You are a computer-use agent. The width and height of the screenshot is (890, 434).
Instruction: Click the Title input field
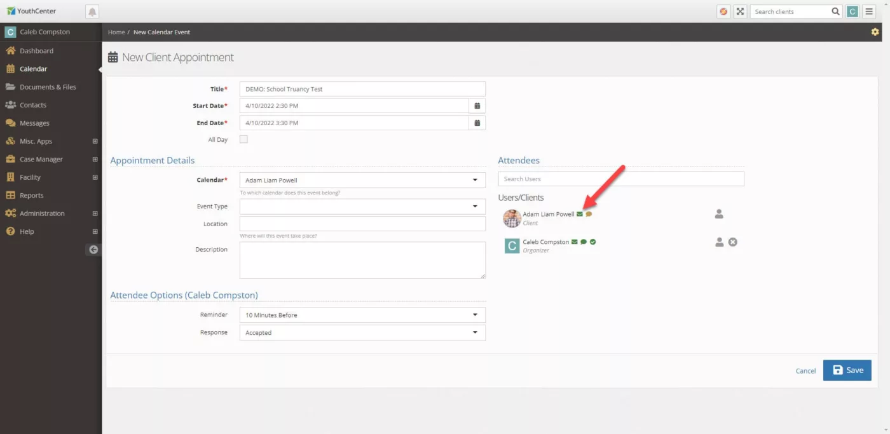pos(362,89)
